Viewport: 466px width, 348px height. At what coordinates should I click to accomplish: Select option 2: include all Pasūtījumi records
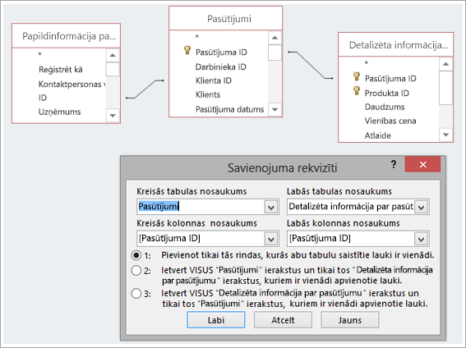(x=136, y=270)
